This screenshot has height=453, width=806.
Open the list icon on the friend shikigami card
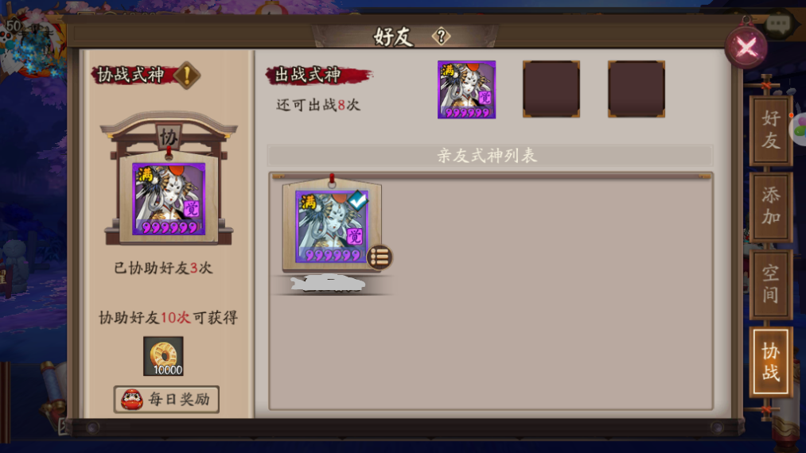click(380, 257)
